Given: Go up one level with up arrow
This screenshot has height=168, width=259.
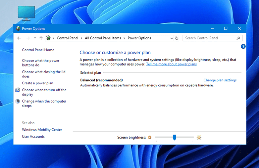Looking at the screenshot, I should 41,38.
